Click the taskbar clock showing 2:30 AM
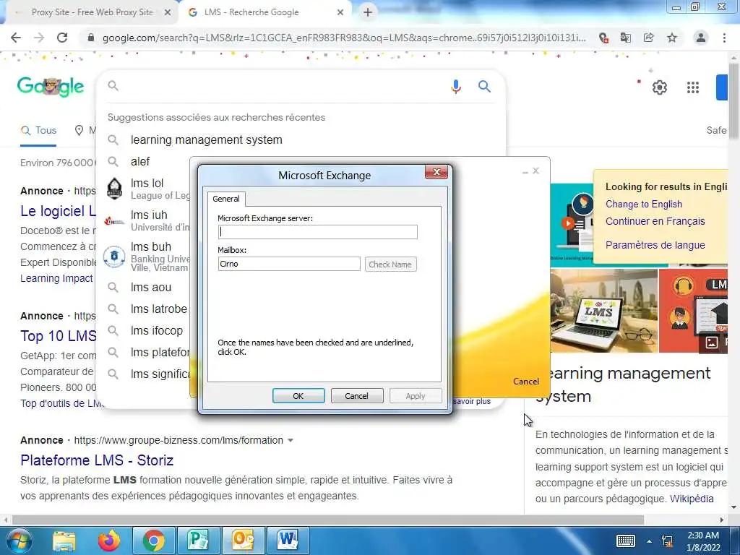Screen dimensions: 740x555 click(703, 541)
